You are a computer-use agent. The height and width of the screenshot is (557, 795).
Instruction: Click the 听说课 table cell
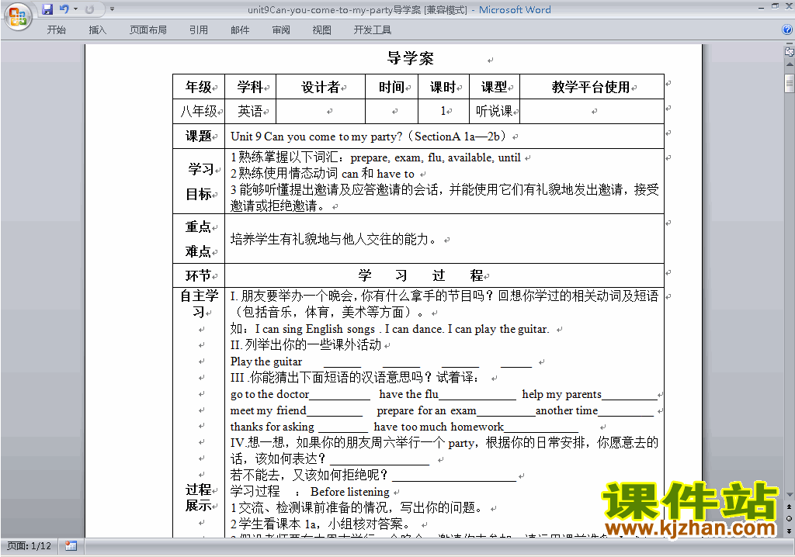495,111
